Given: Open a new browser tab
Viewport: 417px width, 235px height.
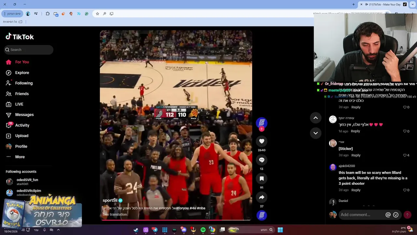Looking at the screenshot, I should pos(353,4).
